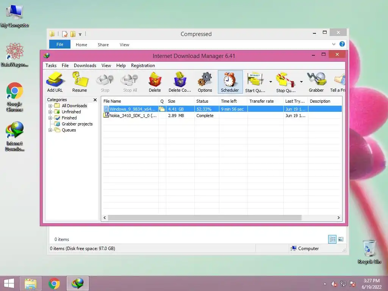Open the Grabber tool icon
388x291 pixels.
point(316,82)
